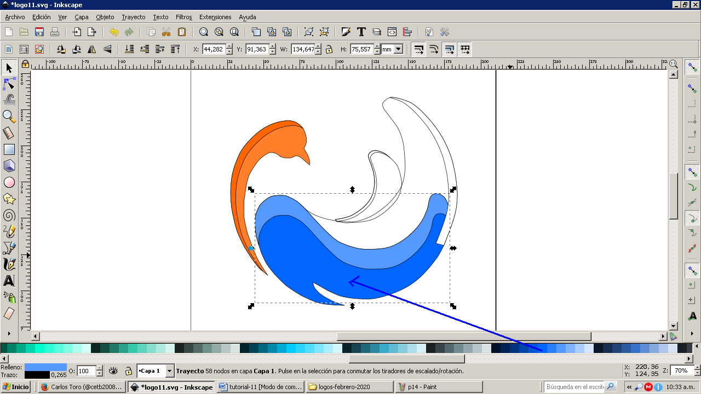This screenshot has width=701, height=394.
Task: Increase opacity O spinner
Action: (x=99, y=368)
